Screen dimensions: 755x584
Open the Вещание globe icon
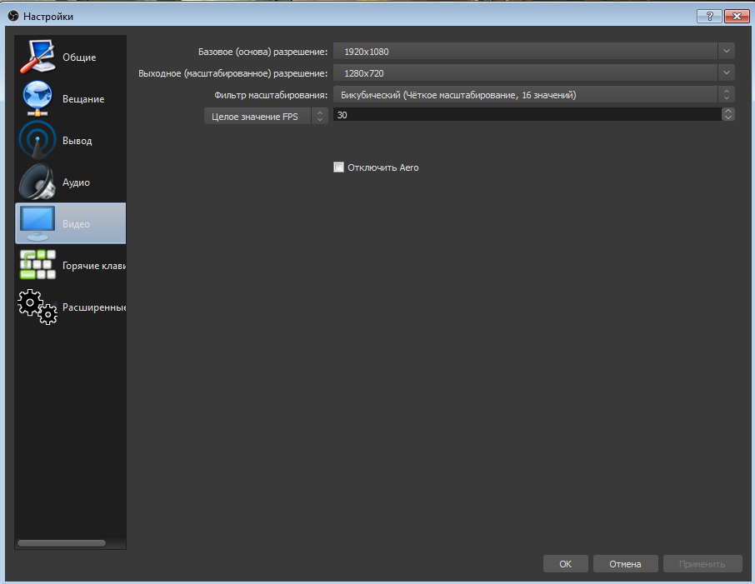point(37,98)
